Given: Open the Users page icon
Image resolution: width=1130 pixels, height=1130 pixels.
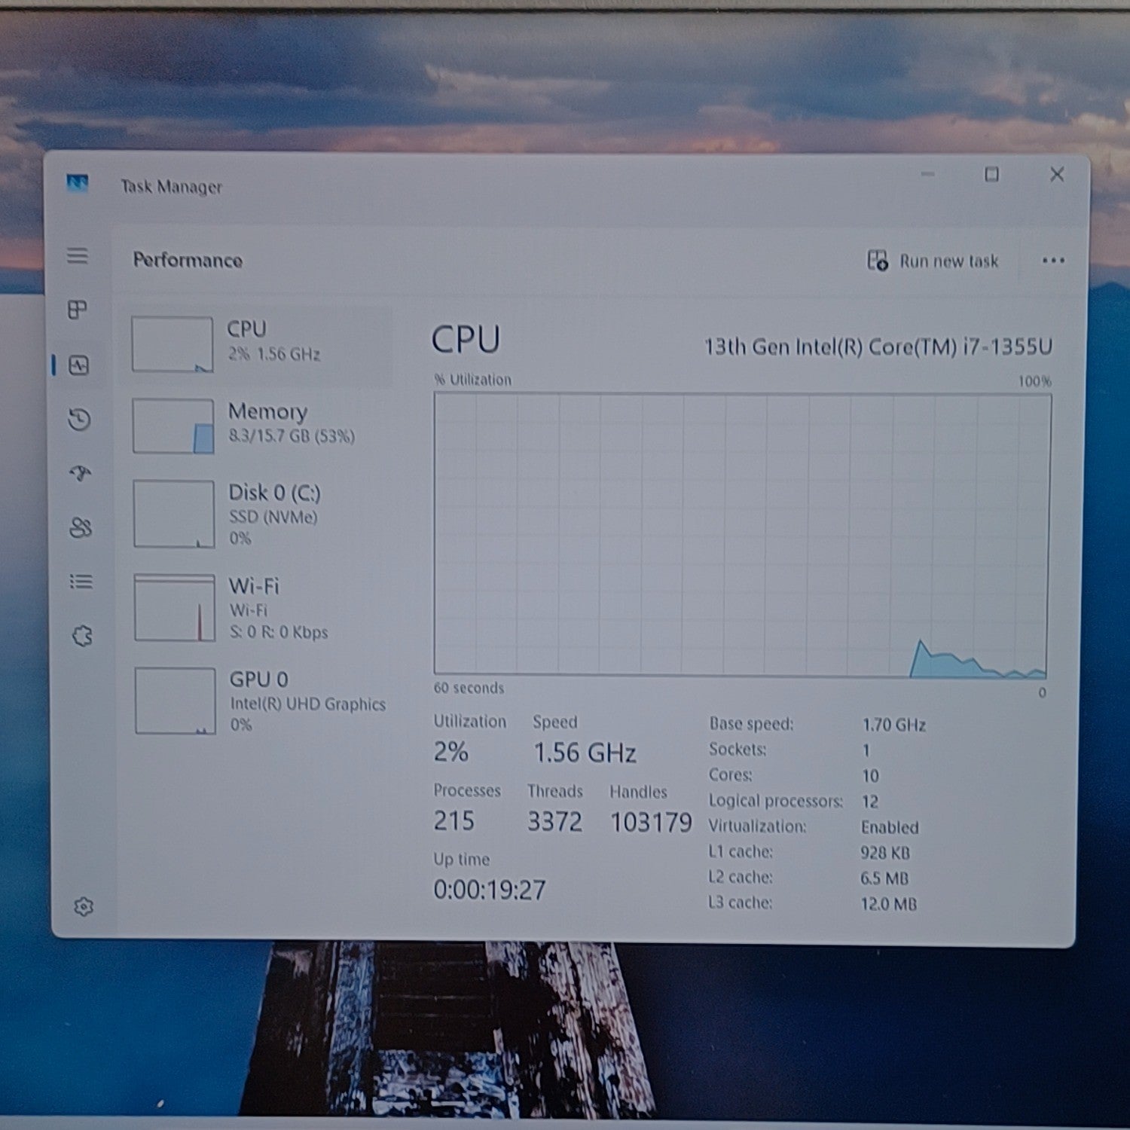Looking at the screenshot, I should pos(81,527).
